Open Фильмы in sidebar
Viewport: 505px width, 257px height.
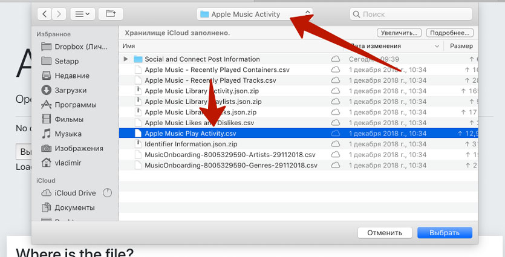click(x=62, y=119)
